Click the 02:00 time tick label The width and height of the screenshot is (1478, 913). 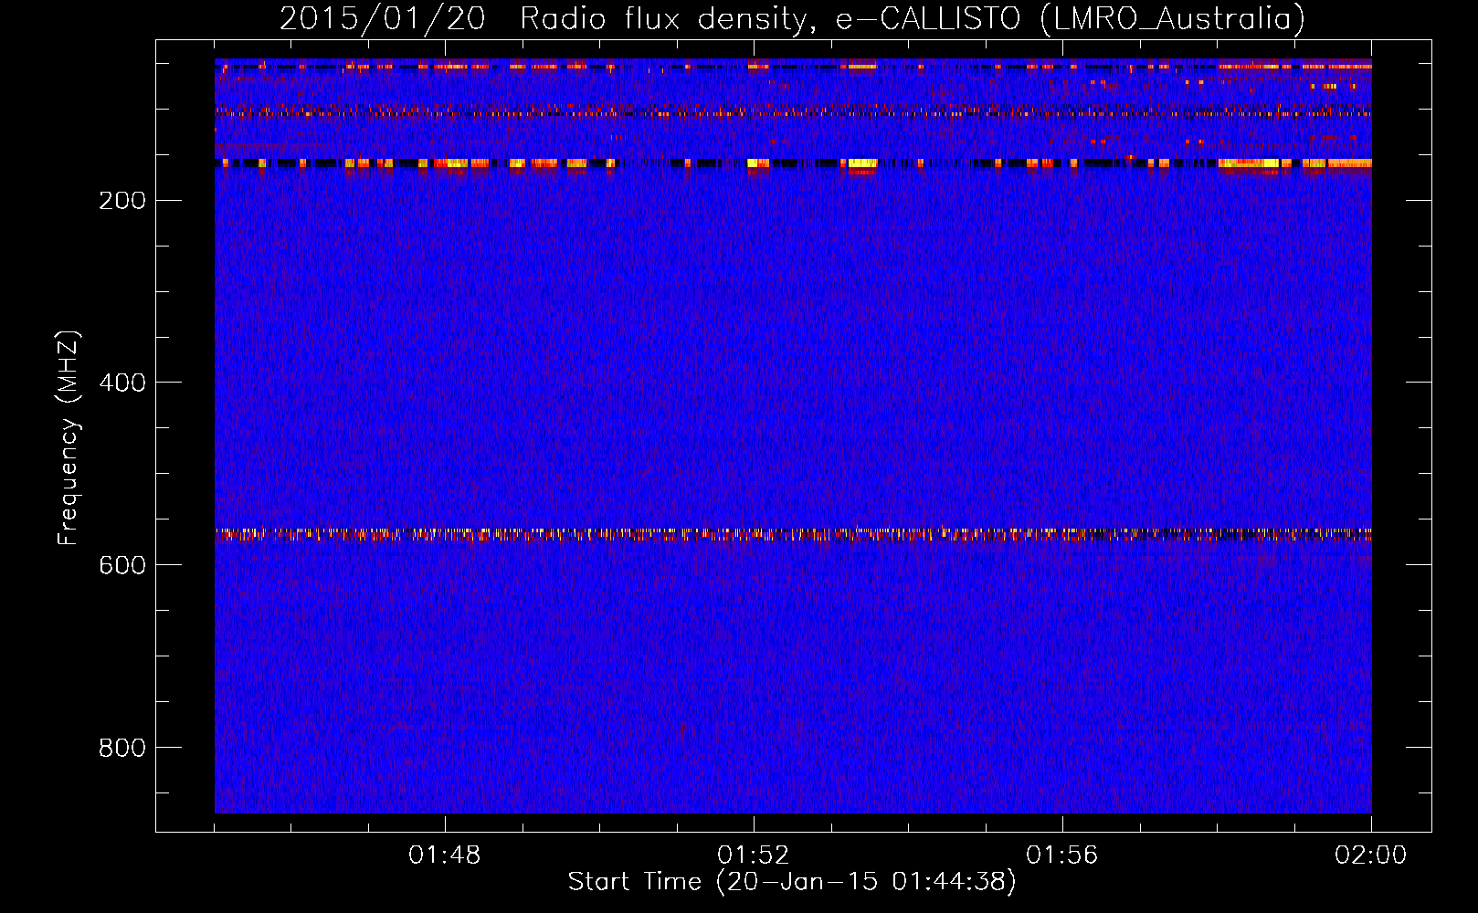(1371, 855)
